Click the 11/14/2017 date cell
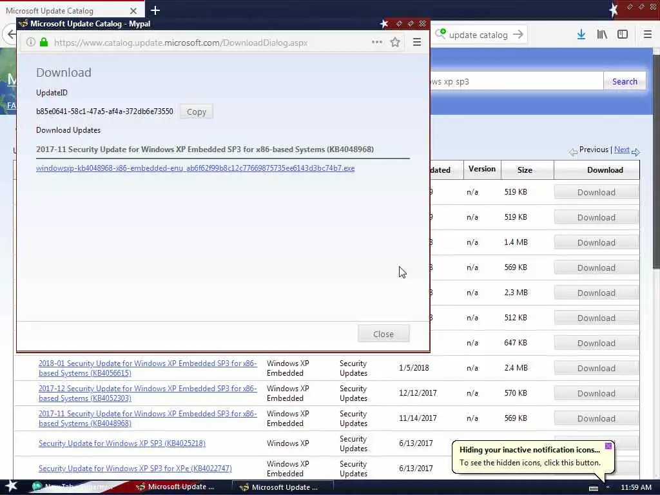The height and width of the screenshot is (495, 660). [x=418, y=418]
